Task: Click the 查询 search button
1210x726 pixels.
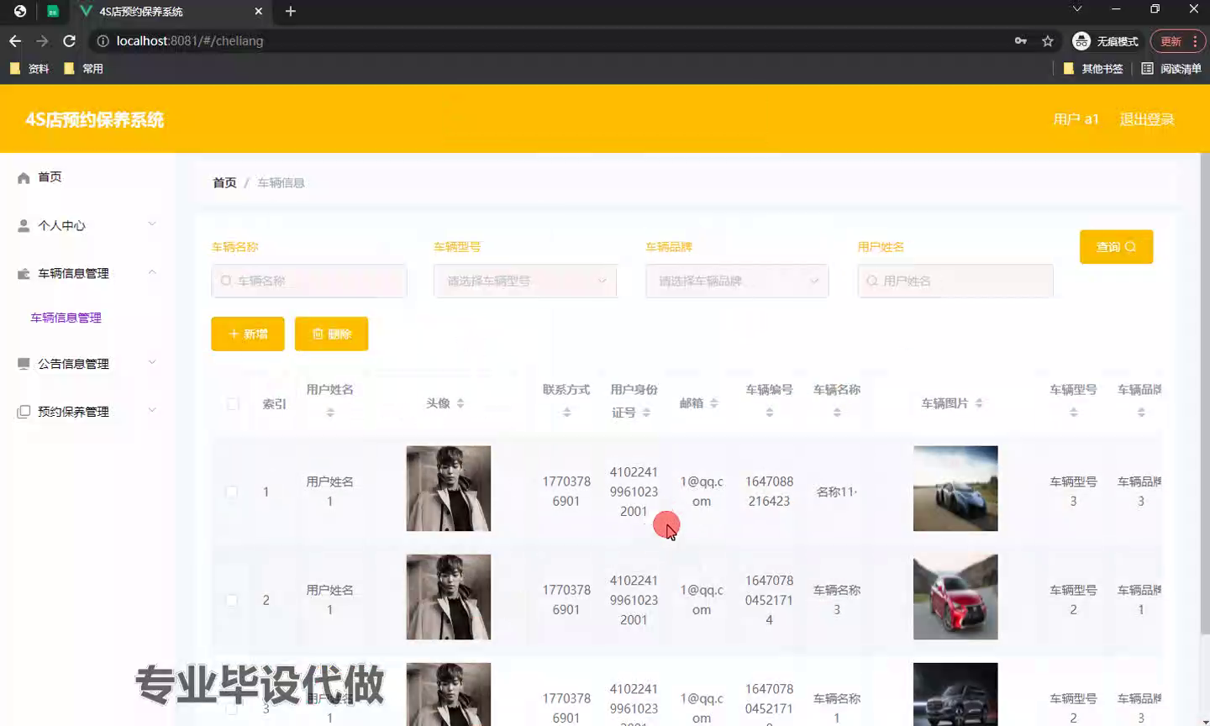Action: (x=1116, y=247)
